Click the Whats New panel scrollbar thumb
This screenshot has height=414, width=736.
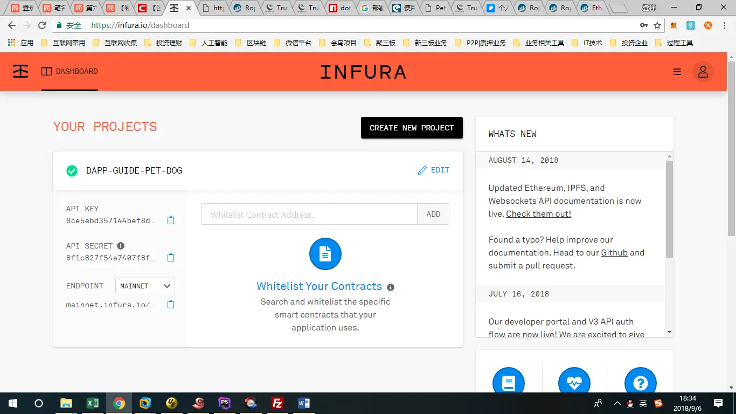(x=669, y=209)
